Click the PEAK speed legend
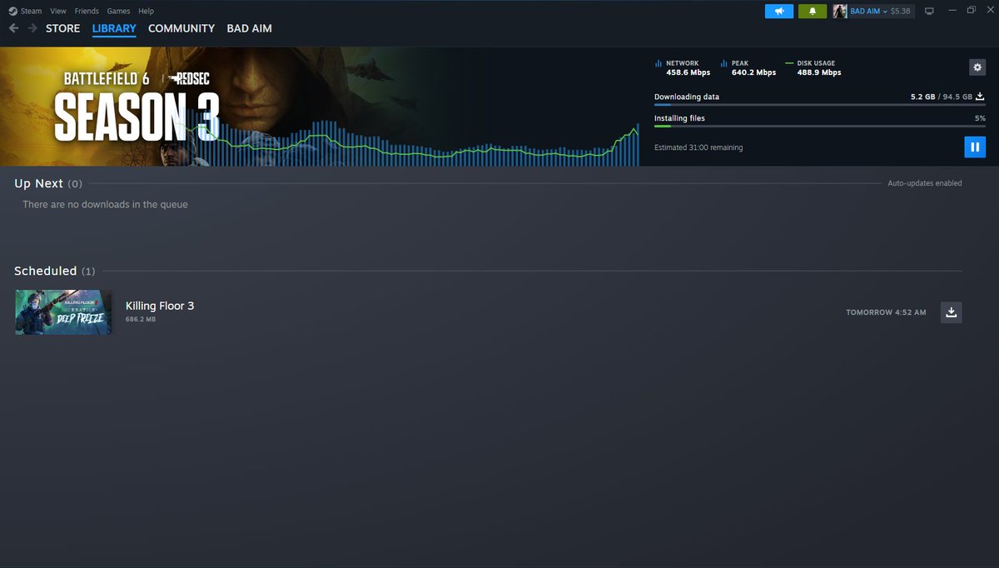The image size is (999, 568). pos(748,67)
